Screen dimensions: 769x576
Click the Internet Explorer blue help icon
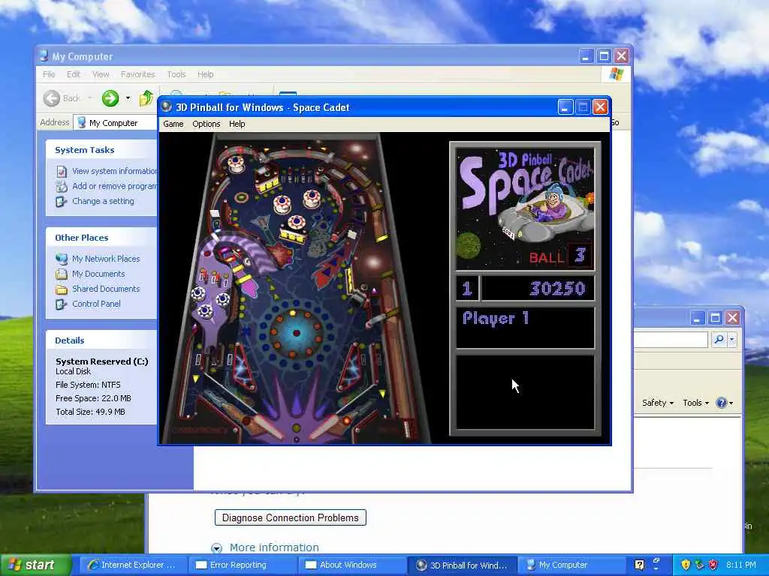[721, 403]
